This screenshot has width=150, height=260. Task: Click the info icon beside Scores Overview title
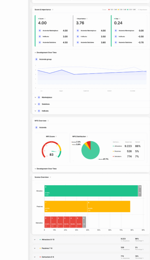coord(50,177)
